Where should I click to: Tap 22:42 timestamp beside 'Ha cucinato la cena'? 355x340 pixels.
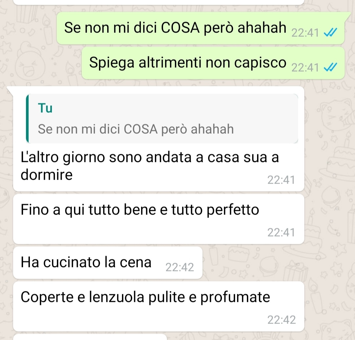[x=180, y=268]
